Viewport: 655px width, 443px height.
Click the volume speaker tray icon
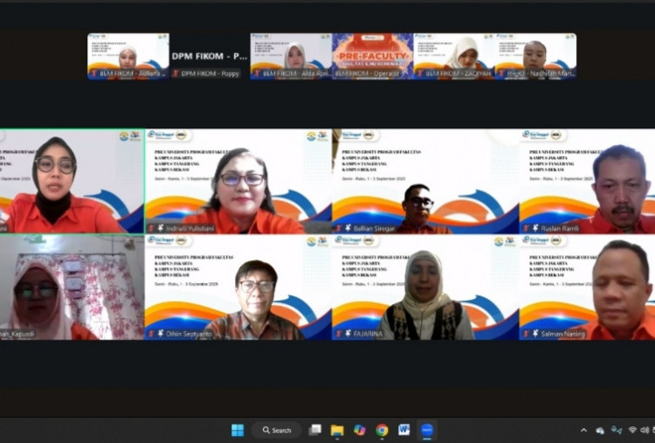pos(645,430)
